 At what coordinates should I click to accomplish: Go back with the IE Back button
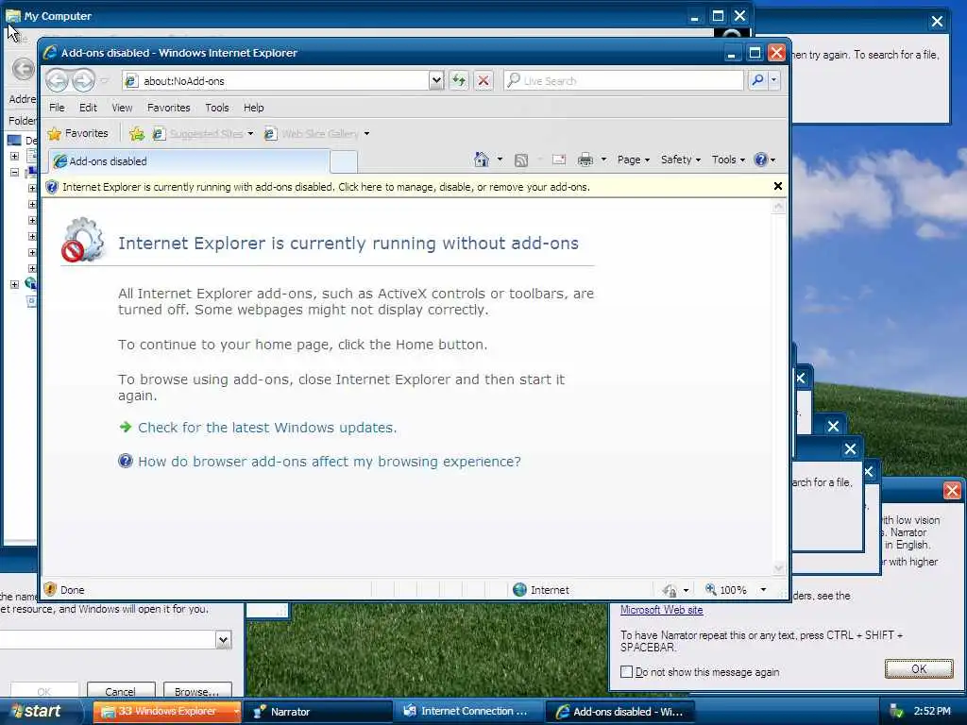tap(57, 80)
